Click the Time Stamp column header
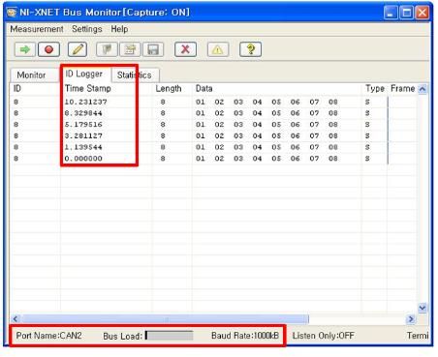Image resolution: width=438 pixels, height=357 pixels. pyautogui.click(x=88, y=88)
